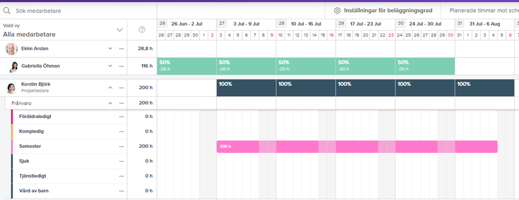Click Gabriella's 50% block in week 27
Image resolution: width=519 pixels, height=200 pixels.
(x=246, y=66)
